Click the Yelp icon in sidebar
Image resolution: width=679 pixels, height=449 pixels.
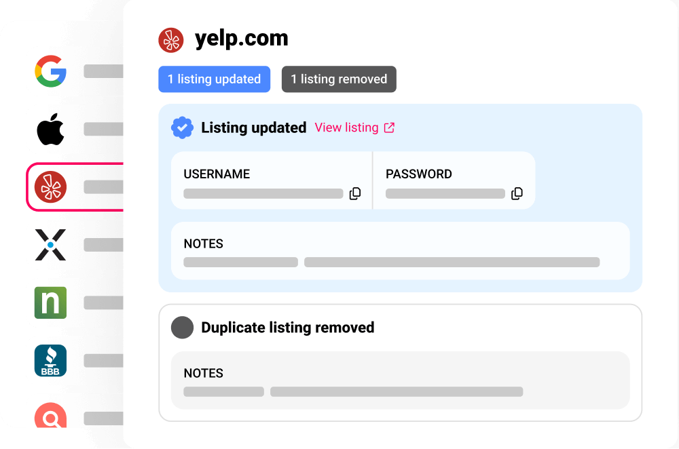(50, 187)
